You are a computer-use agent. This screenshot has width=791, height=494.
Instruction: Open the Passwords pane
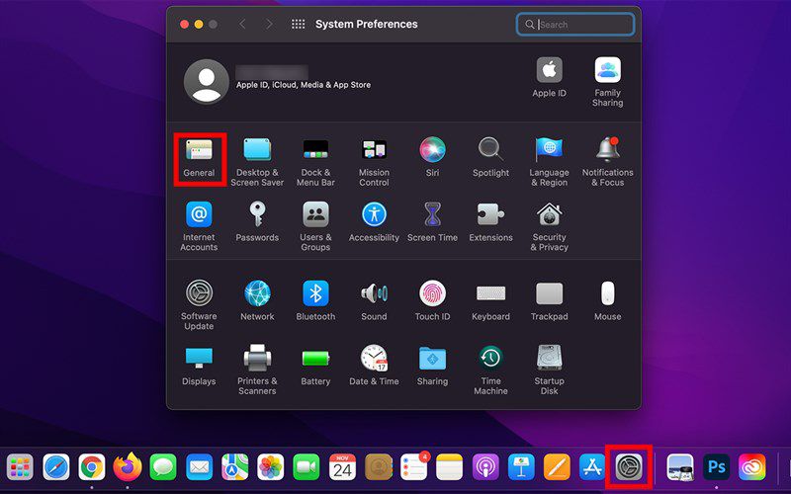click(257, 221)
